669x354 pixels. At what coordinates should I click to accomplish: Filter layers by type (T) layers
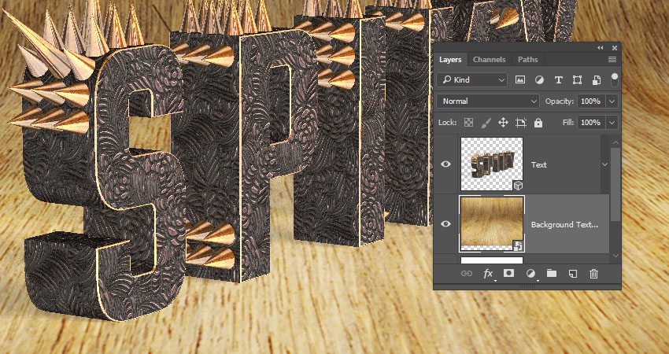pyautogui.click(x=558, y=79)
